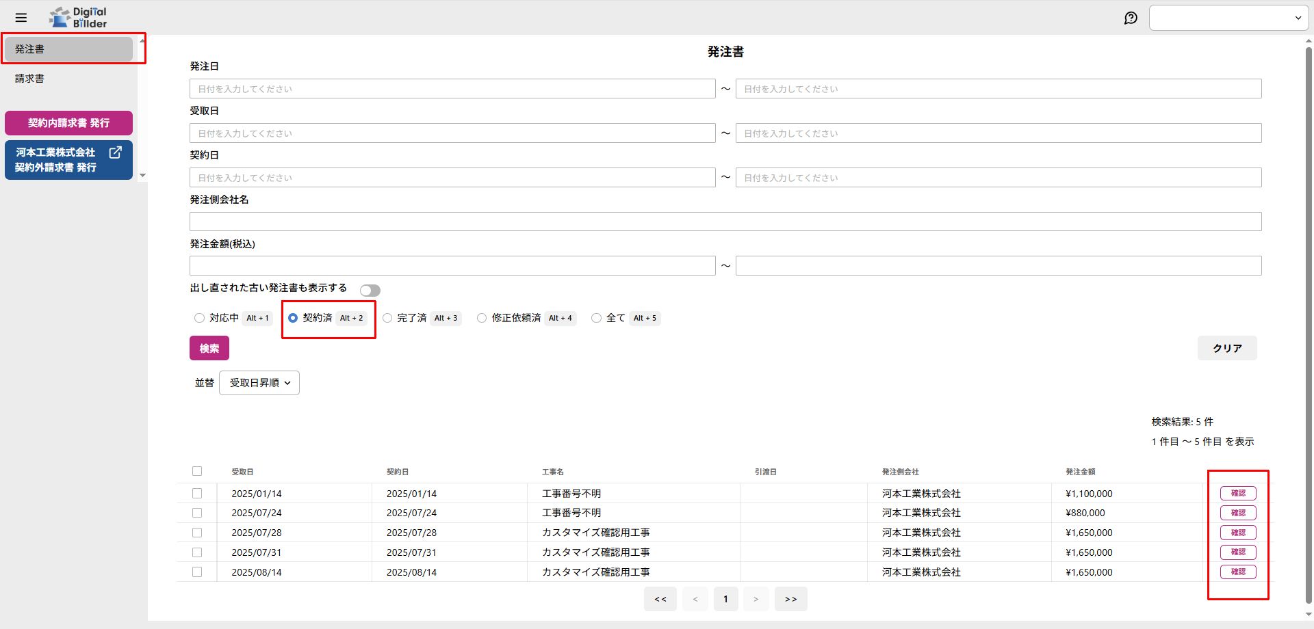The image size is (1314, 629).
Task: Click the next page arrow
Action: (x=756, y=599)
